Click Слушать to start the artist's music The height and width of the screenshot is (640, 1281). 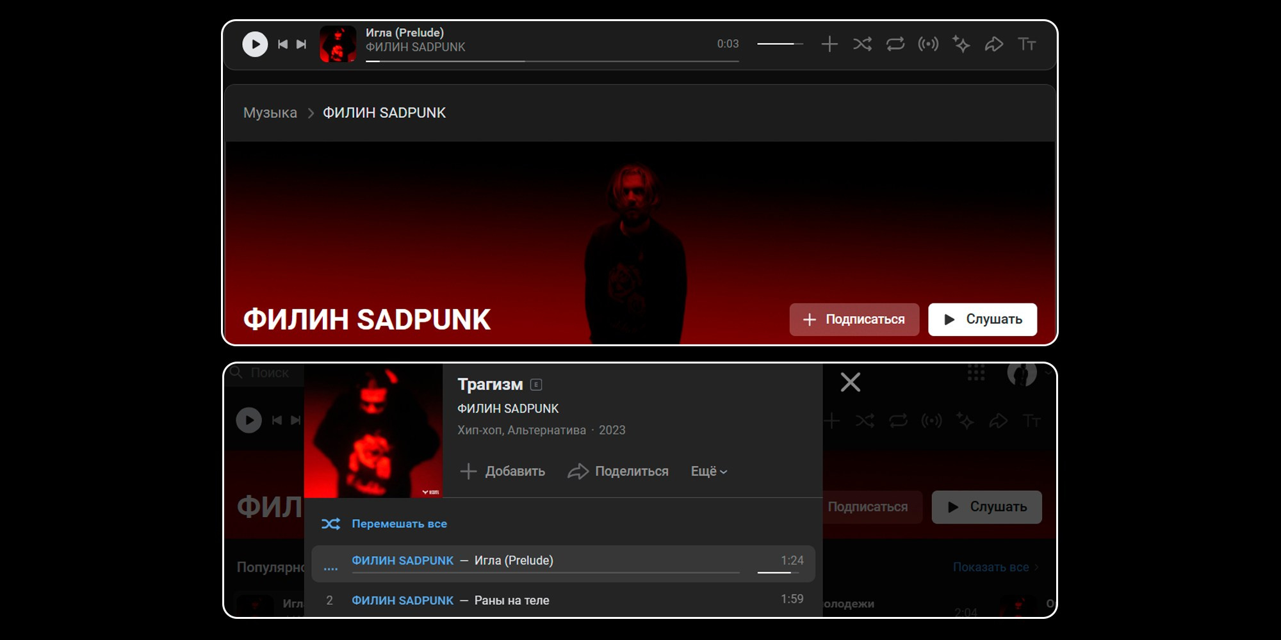tap(983, 319)
